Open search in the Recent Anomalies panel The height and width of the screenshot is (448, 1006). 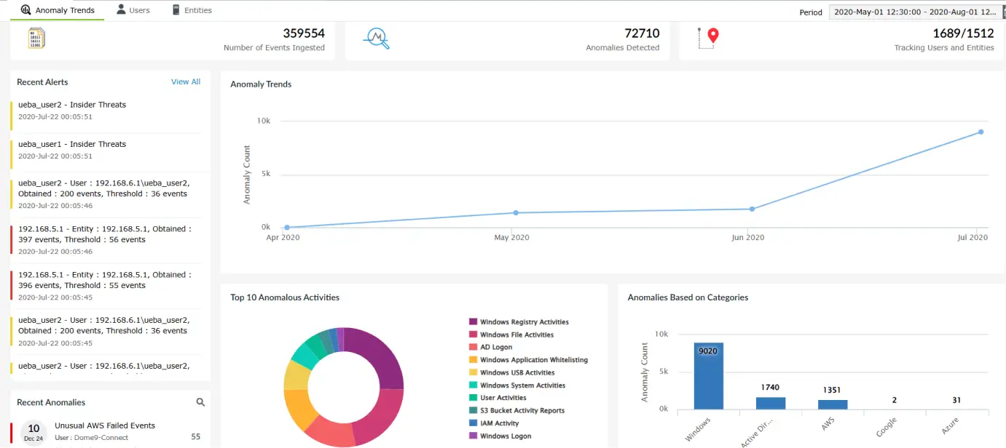(200, 401)
